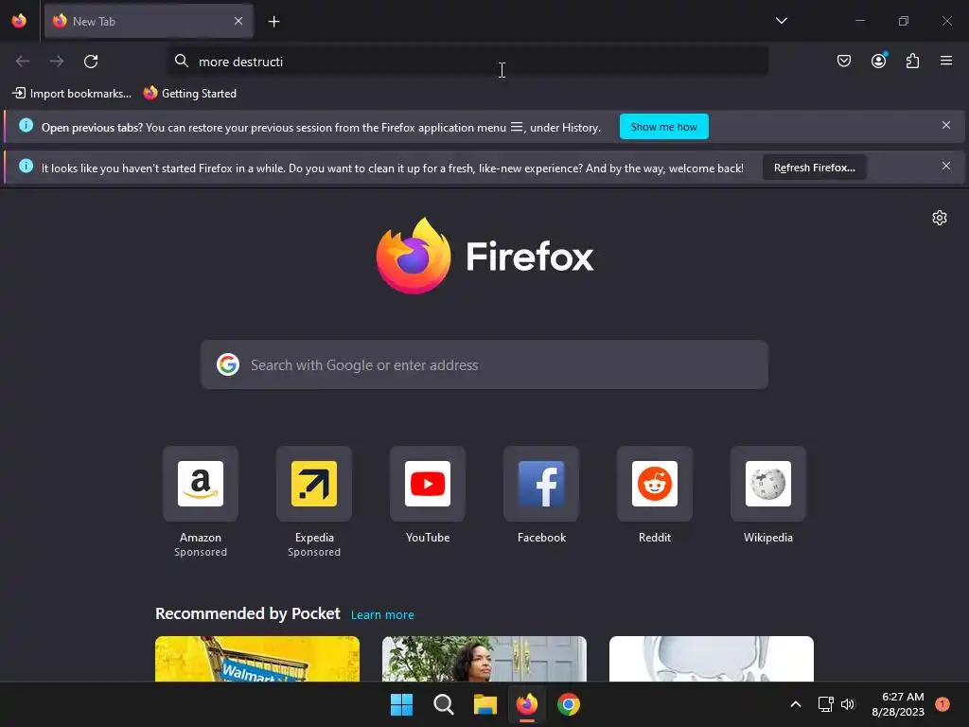This screenshot has width=969, height=727.
Task: Click the info icon on previous tabs bar
Action: tap(26, 126)
